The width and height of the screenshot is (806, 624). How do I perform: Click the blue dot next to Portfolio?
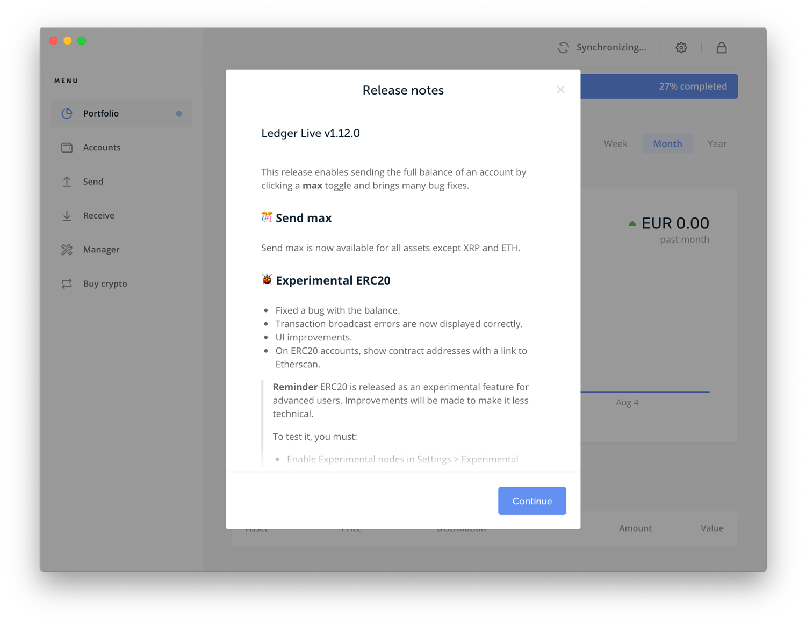coord(179,113)
